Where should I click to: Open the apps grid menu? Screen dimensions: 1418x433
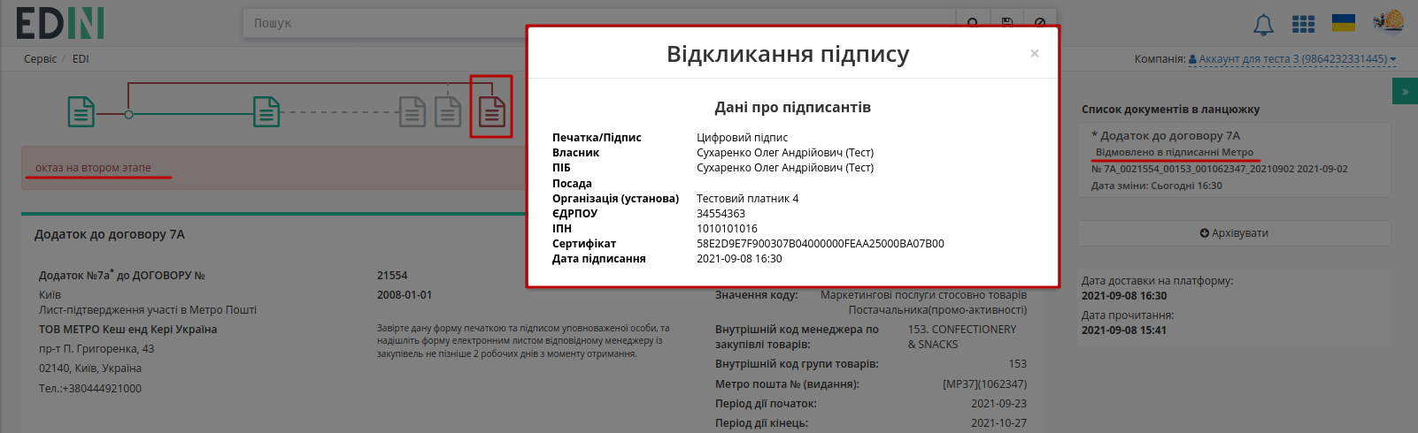[x=1303, y=24]
